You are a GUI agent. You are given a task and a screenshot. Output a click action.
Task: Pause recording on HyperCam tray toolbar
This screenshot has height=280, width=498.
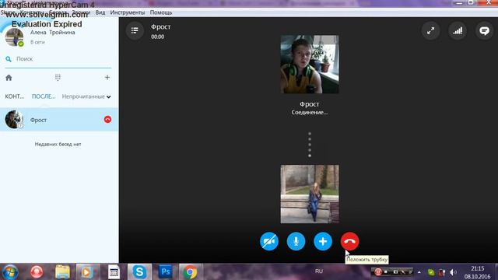click(x=377, y=271)
